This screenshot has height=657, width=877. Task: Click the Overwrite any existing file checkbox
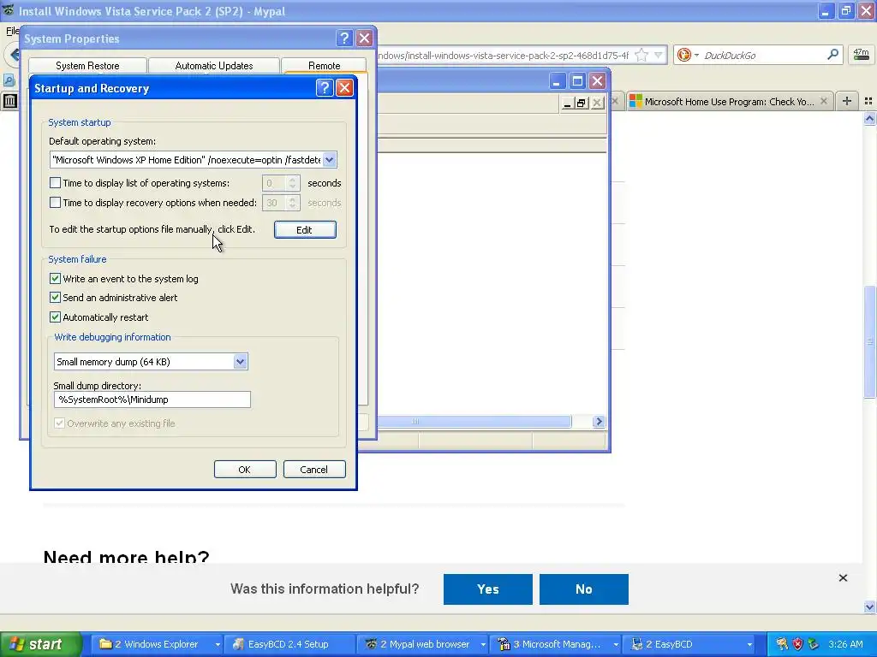(59, 423)
